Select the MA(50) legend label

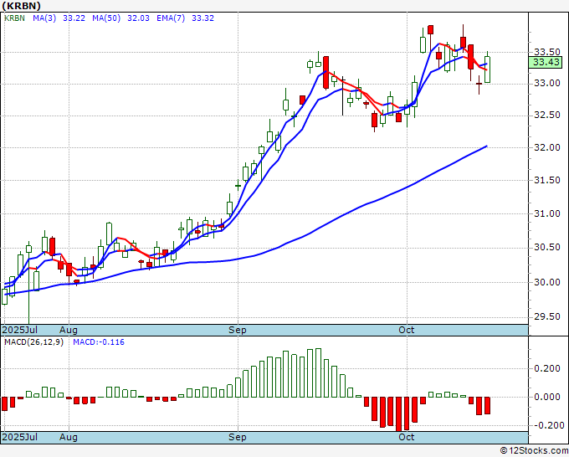(x=106, y=18)
